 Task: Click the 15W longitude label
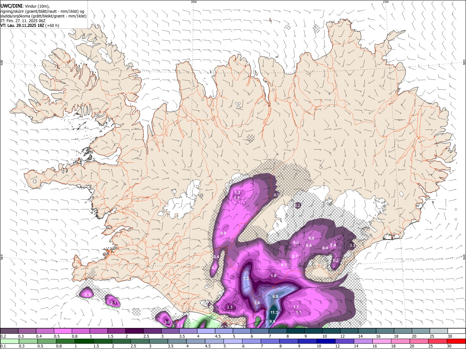point(385,2)
